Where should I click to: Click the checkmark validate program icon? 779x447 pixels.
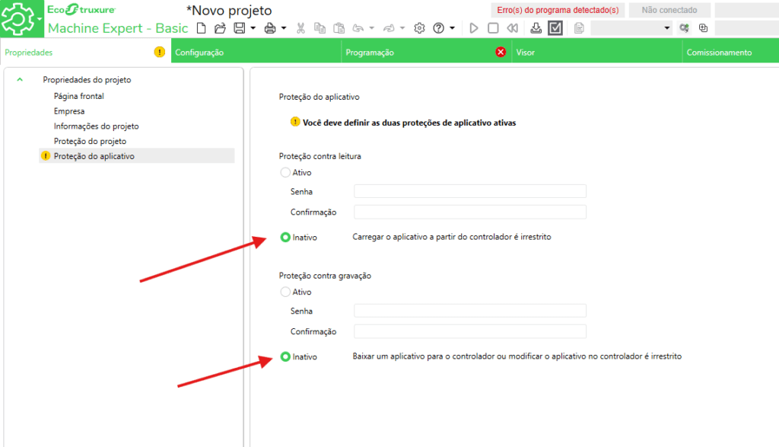[555, 28]
